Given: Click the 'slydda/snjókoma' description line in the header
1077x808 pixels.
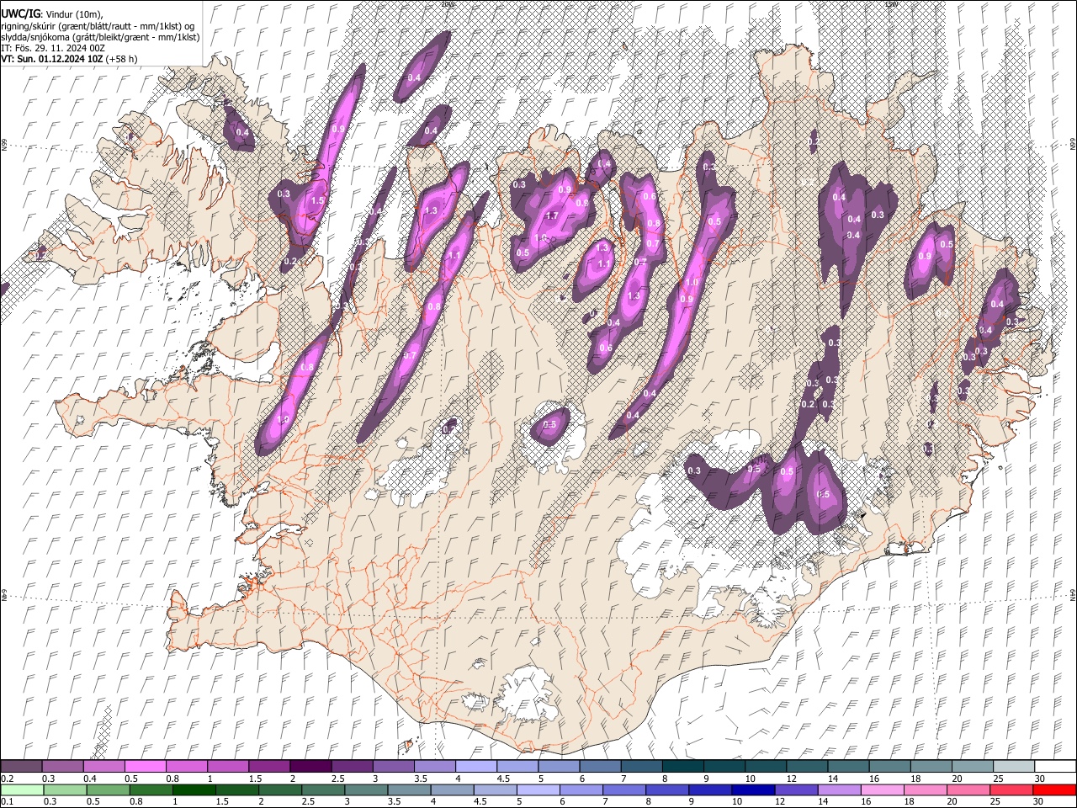Looking at the screenshot, I should pyautogui.click(x=100, y=37).
